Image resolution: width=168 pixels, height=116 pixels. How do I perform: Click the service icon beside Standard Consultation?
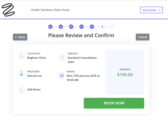62,58
